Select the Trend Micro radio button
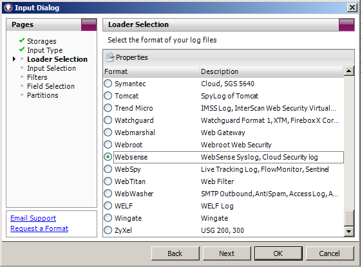The image size is (362, 267). (108, 108)
